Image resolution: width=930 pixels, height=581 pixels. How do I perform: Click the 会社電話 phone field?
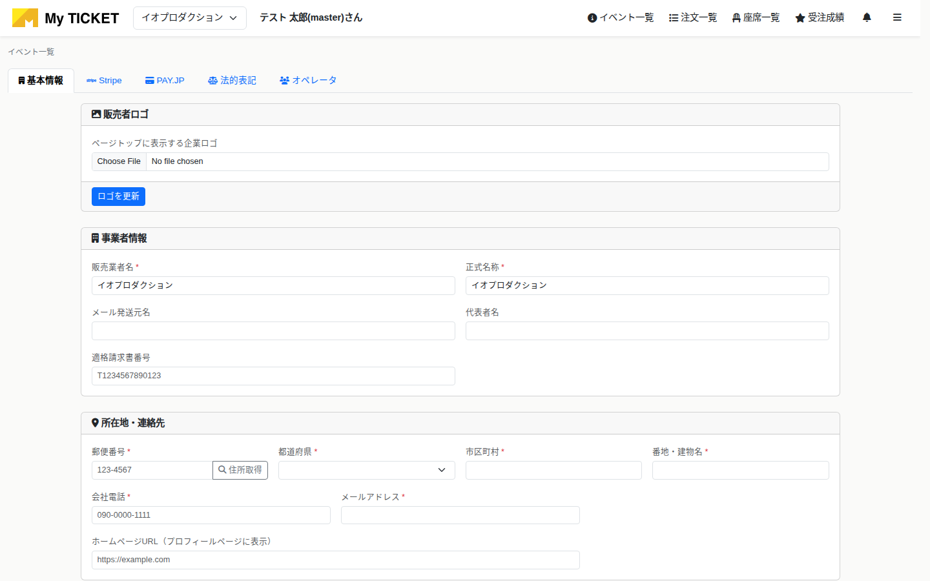click(211, 515)
